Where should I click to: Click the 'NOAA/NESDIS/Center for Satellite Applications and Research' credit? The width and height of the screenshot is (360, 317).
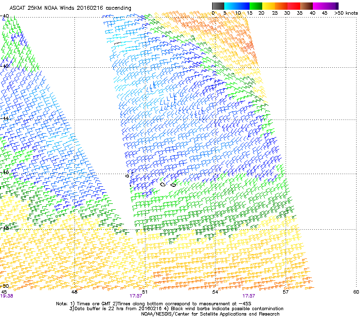point(210,314)
